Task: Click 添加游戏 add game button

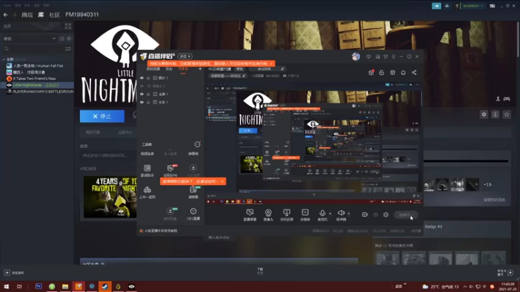Action: 14,273
